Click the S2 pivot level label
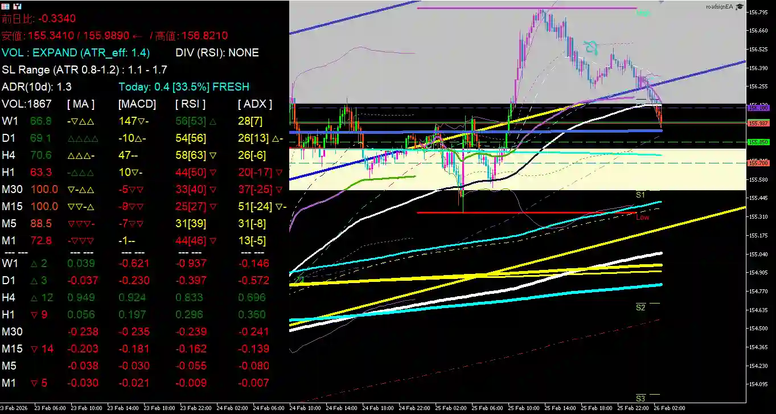The image size is (776, 414). 640,308
